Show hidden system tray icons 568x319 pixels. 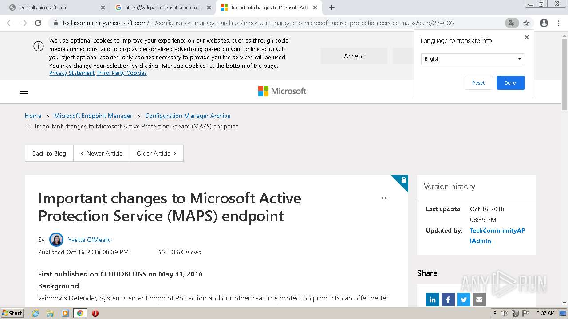495,313
